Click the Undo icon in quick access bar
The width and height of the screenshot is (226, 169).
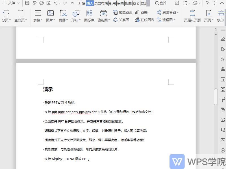tap(55, 3)
